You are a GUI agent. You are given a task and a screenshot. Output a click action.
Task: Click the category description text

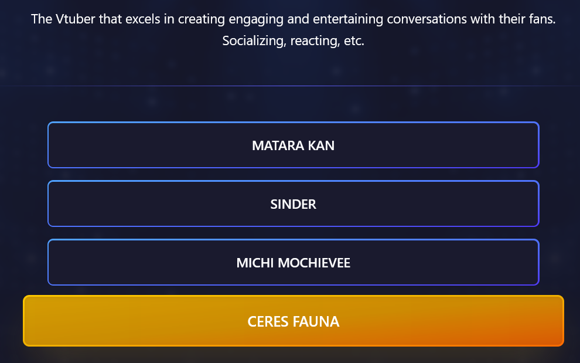(293, 19)
